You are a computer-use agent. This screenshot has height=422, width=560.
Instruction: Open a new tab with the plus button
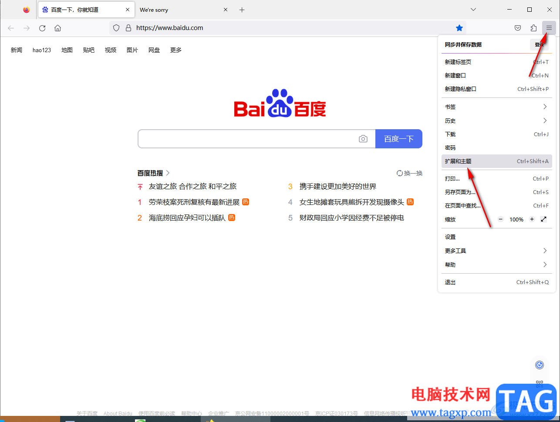coord(242,10)
